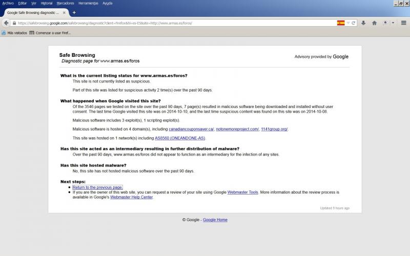The width and height of the screenshot is (410, 256).
Task: Click the Spanish flag icon in the address bar
Action: click(x=341, y=23)
